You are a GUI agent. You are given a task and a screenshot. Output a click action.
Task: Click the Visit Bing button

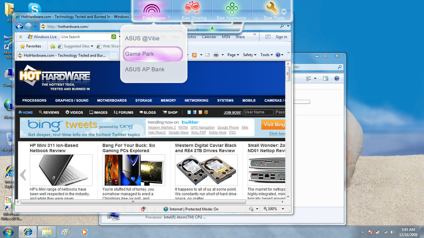(273, 125)
